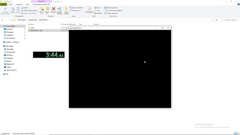Viewport: 240px width, 135px height.
Task: Switch to the Vista ribbon tab
Action: tap(27, 4)
